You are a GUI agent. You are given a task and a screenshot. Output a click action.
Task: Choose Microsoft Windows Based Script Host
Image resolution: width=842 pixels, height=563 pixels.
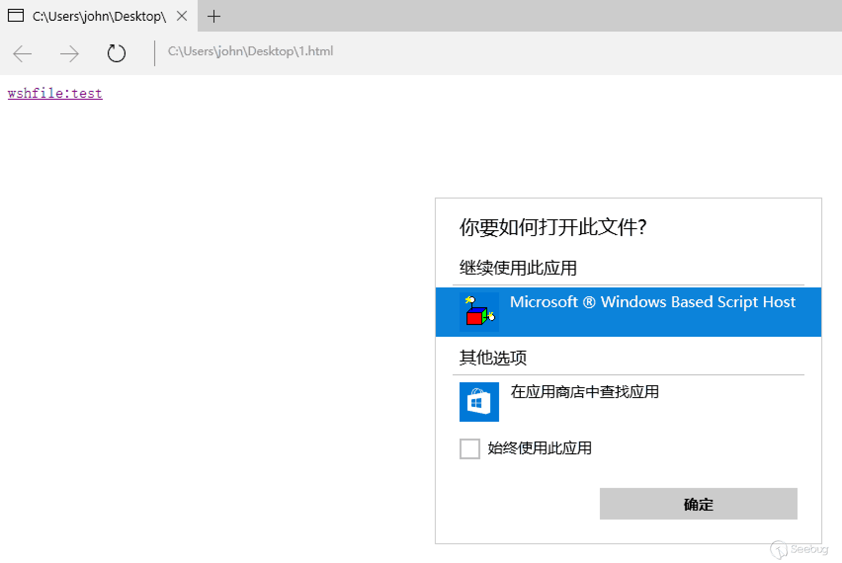(x=629, y=312)
